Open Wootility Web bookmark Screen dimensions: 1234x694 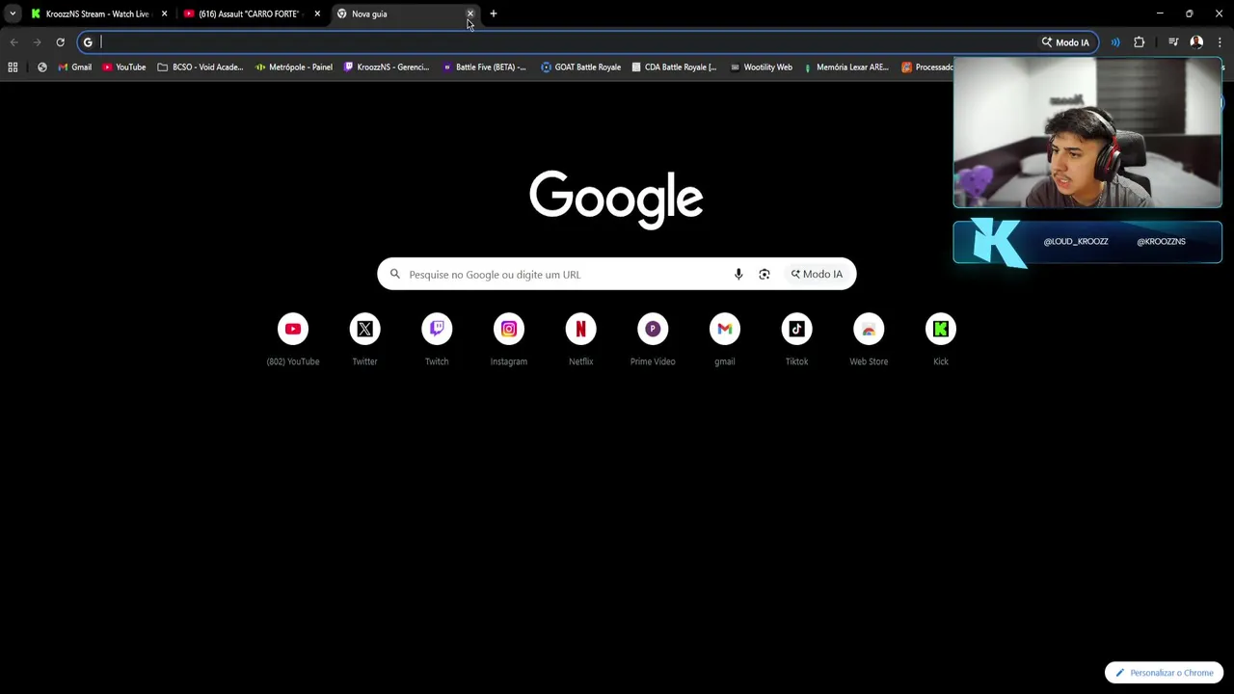click(x=762, y=67)
